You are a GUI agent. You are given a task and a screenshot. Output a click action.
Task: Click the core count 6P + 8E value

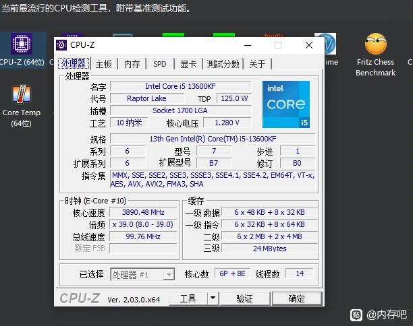(x=232, y=273)
